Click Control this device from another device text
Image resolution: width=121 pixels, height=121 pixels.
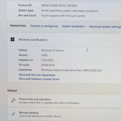coord(40,116)
